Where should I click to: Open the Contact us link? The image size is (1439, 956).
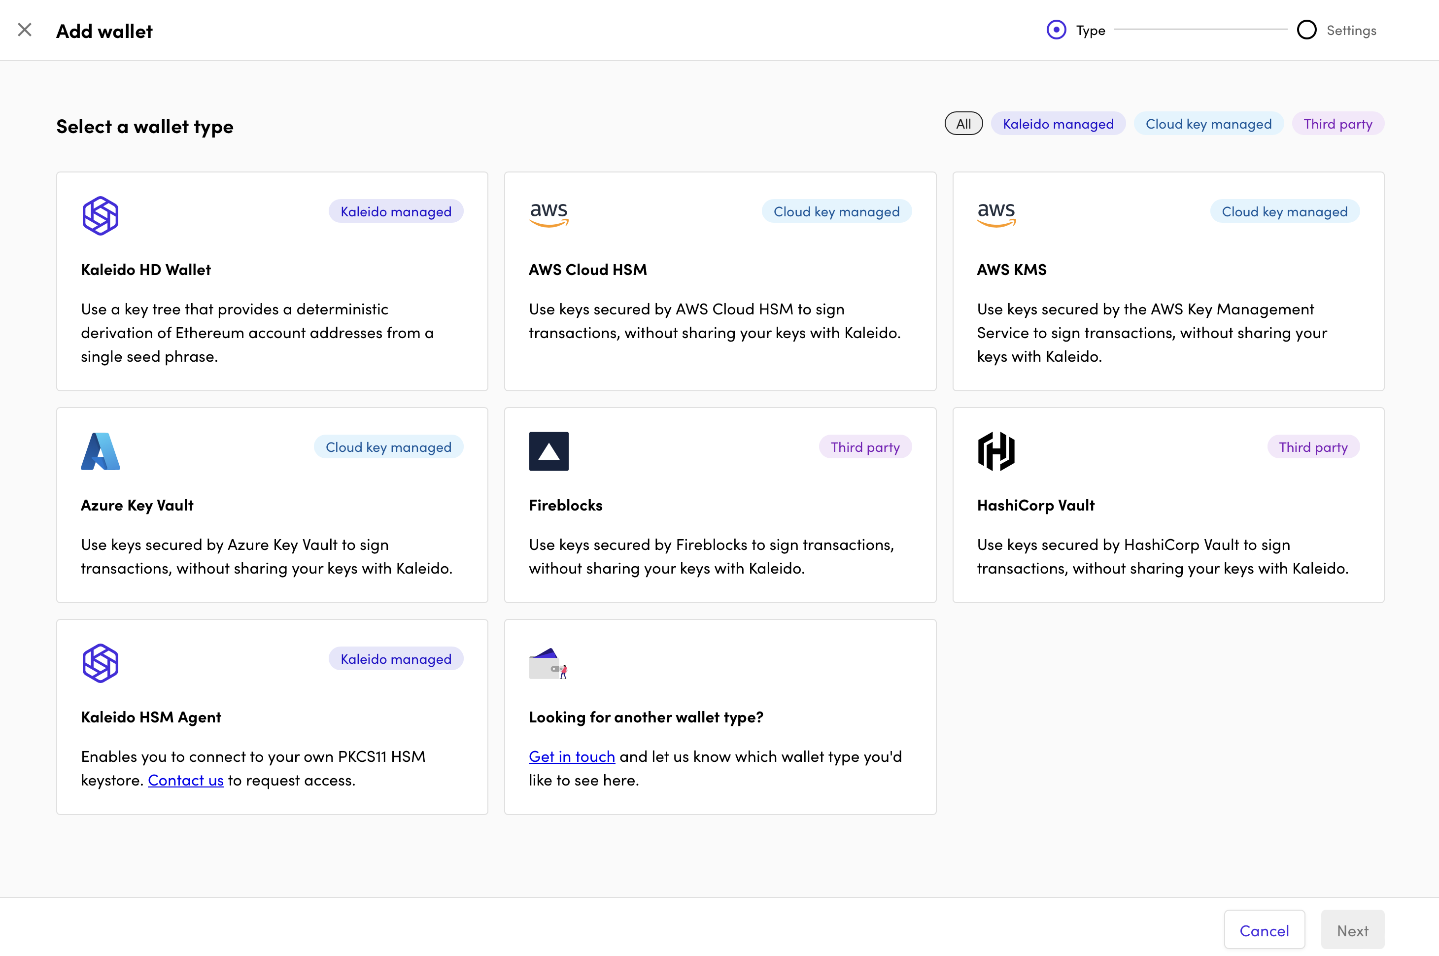coord(185,780)
